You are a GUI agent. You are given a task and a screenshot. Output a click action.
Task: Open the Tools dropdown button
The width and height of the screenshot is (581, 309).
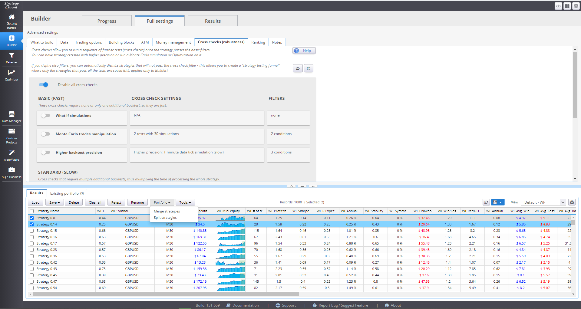click(x=185, y=202)
